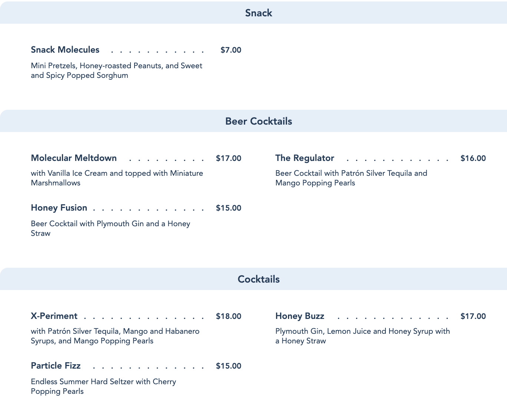The width and height of the screenshot is (507, 412).
Task: Click the Mini Pretzels snack description
Action: tap(116, 70)
